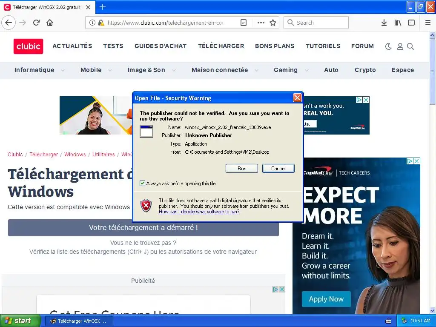Screen dimensions: 436x327
Task: Select the Espace category
Action: (x=403, y=70)
